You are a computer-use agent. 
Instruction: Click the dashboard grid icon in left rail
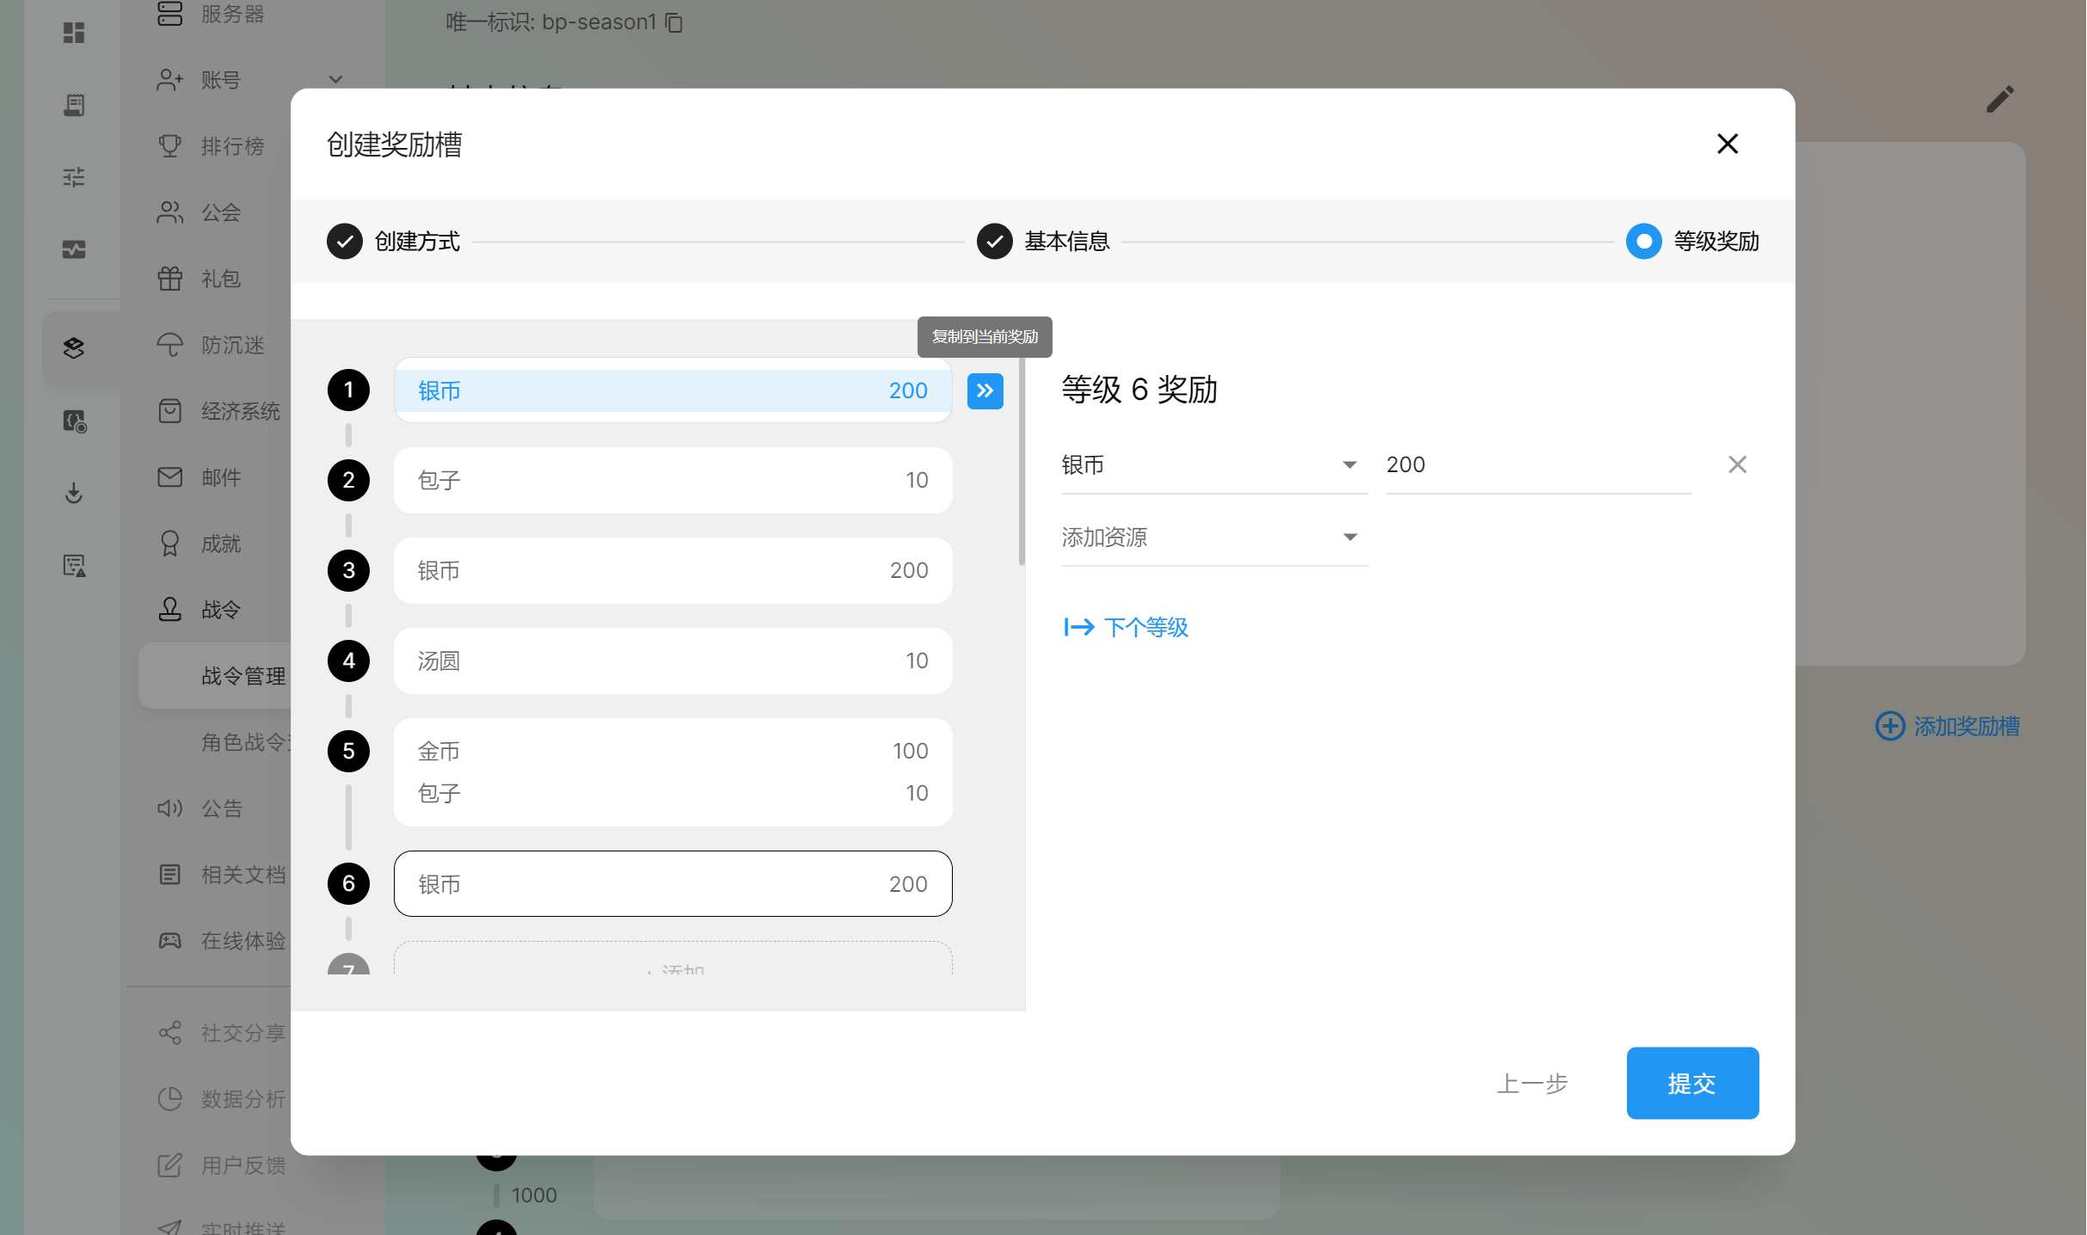74,33
